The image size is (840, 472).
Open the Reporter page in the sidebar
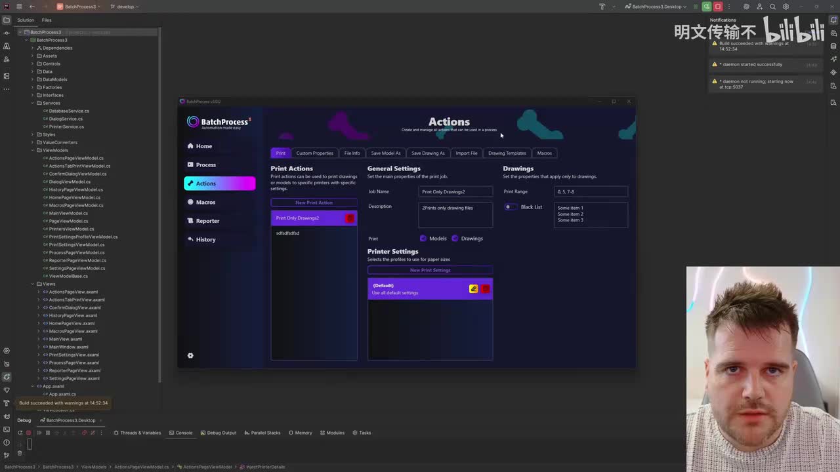coord(220,221)
